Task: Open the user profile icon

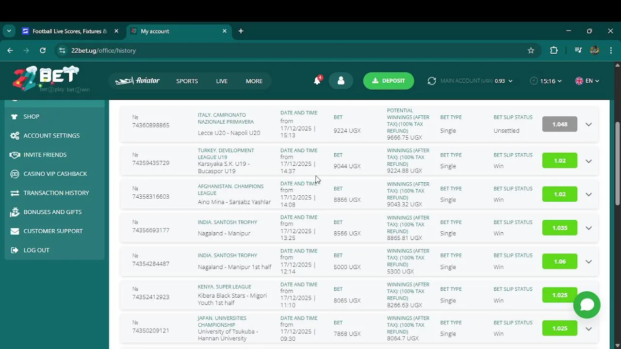Action: coord(341,81)
